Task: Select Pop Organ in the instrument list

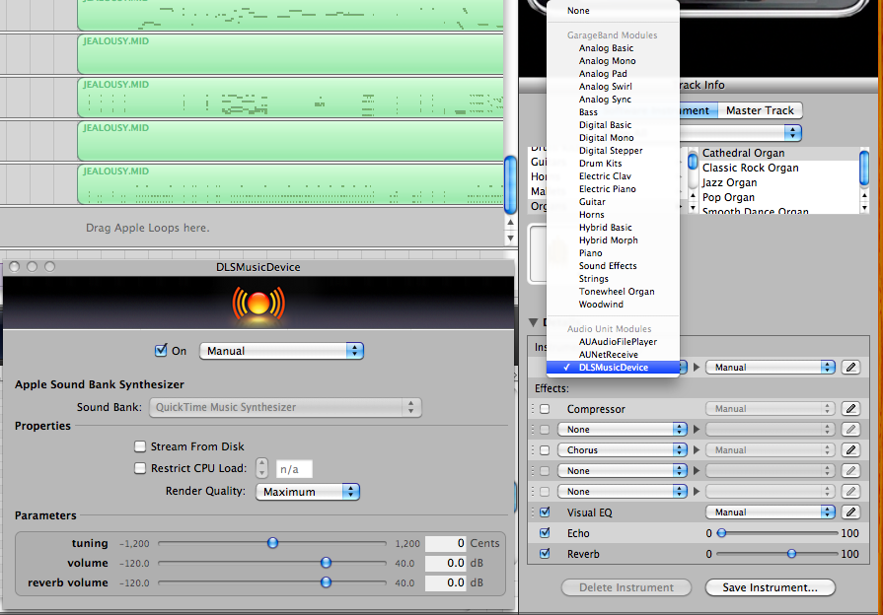Action: point(778,197)
